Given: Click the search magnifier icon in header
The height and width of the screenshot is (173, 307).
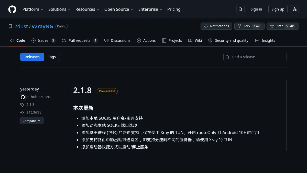Looking at the screenshot, I should pos(240,9).
